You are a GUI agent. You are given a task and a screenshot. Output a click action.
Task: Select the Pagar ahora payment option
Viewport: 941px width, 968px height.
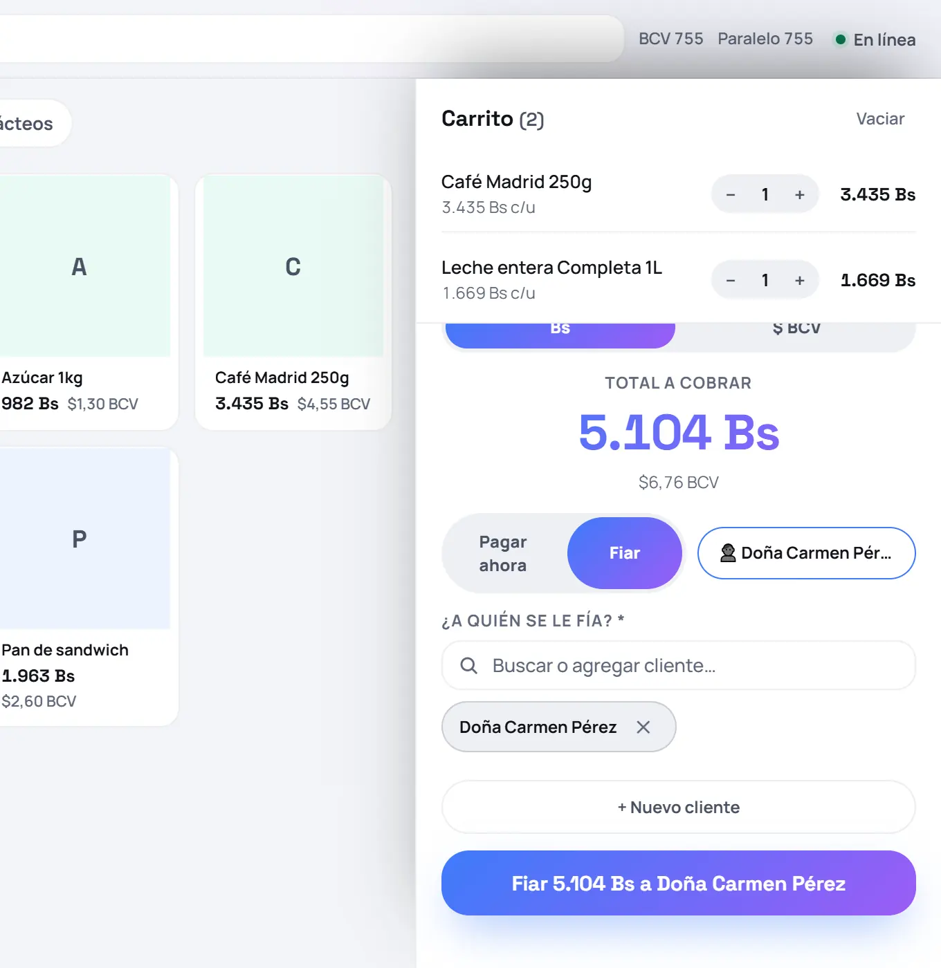504,553
